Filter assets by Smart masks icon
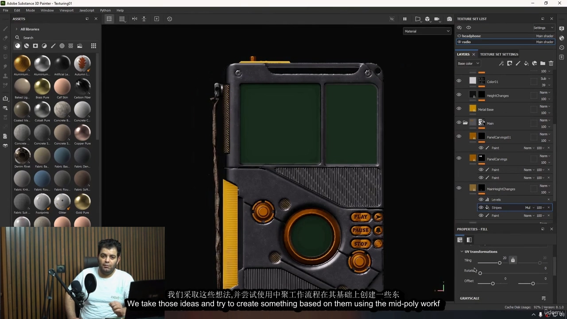This screenshot has height=319, width=567. [x=35, y=46]
